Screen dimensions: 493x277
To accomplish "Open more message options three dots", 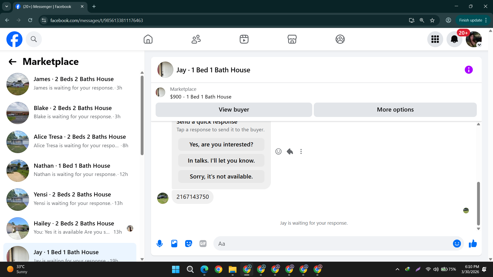I will (x=301, y=152).
